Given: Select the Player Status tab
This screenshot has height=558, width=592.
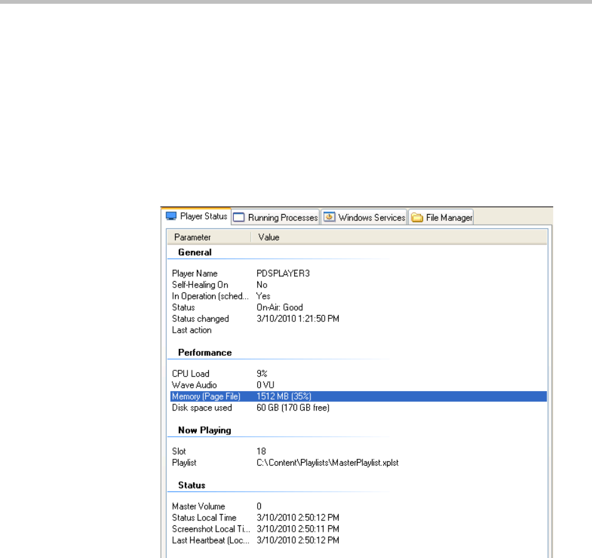Looking at the screenshot, I should click(x=203, y=217).
